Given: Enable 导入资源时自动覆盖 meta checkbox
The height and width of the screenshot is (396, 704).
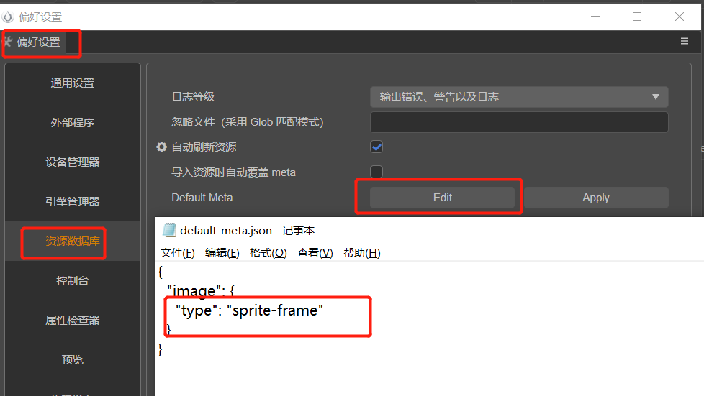Looking at the screenshot, I should (376, 172).
